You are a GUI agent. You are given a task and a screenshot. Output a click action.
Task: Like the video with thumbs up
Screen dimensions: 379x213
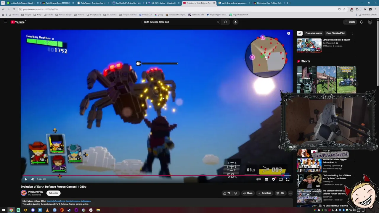pos(227,193)
